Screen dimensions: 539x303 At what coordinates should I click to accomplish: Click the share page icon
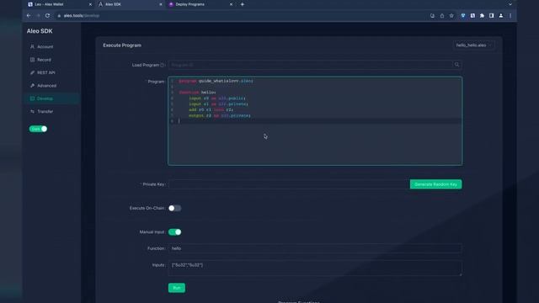pyautogui.click(x=441, y=16)
